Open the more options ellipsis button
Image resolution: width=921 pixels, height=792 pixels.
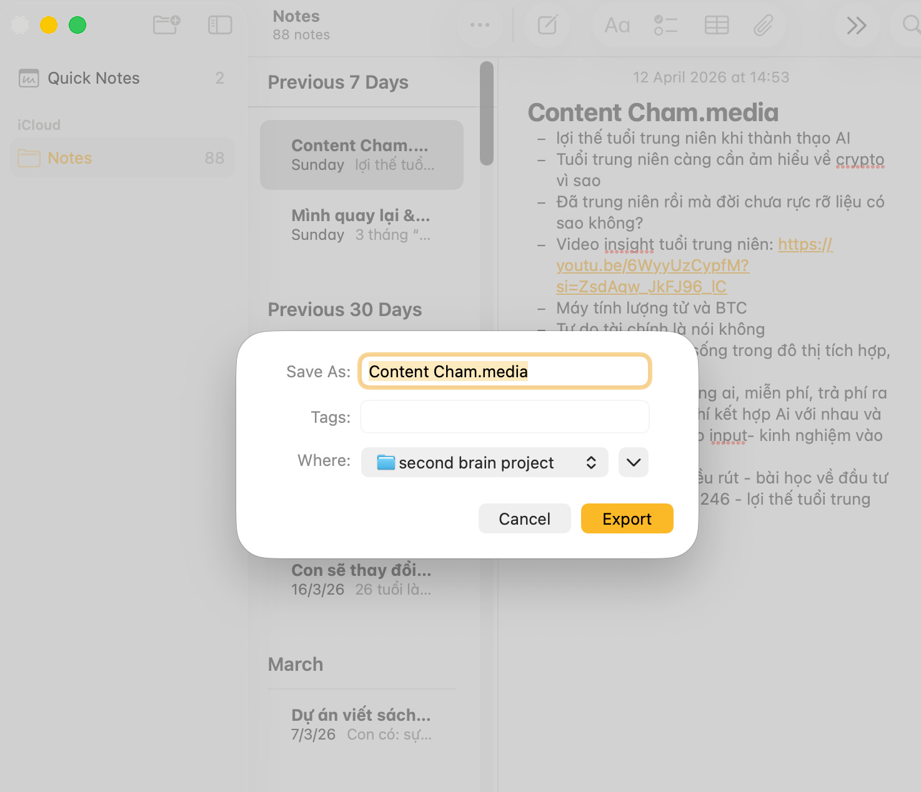[x=480, y=25]
